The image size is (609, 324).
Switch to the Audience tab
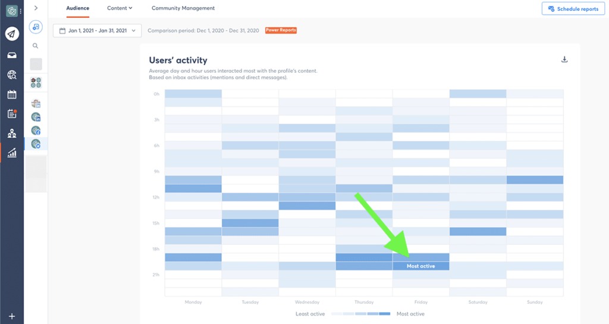(x=78, y=8)
